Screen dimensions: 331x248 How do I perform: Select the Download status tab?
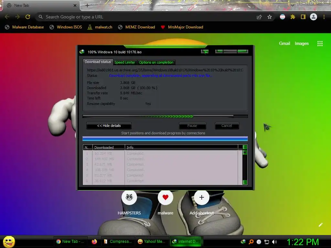click(98, 62)
